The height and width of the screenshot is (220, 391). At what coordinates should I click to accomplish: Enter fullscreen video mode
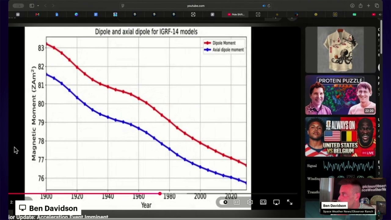point(290,202)
